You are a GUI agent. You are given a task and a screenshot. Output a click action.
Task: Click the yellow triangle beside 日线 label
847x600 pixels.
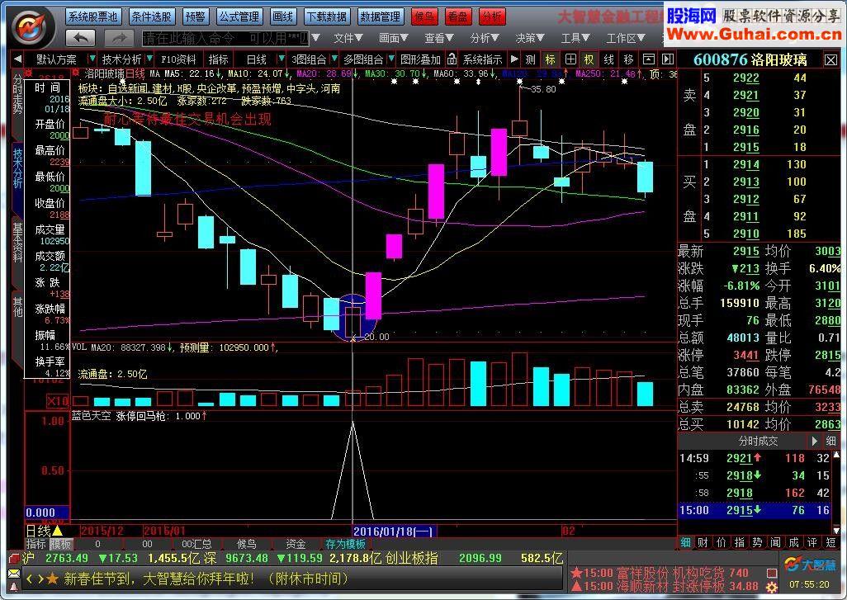(57, 531)
